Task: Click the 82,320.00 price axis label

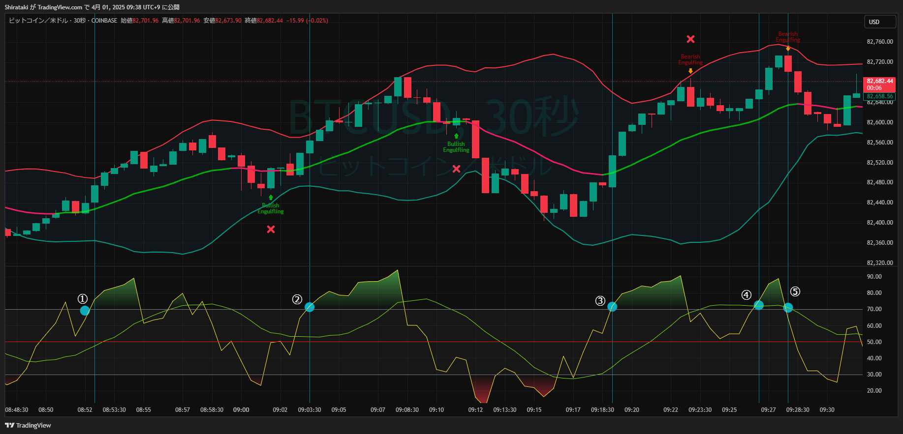Action: tap(880, 263)
